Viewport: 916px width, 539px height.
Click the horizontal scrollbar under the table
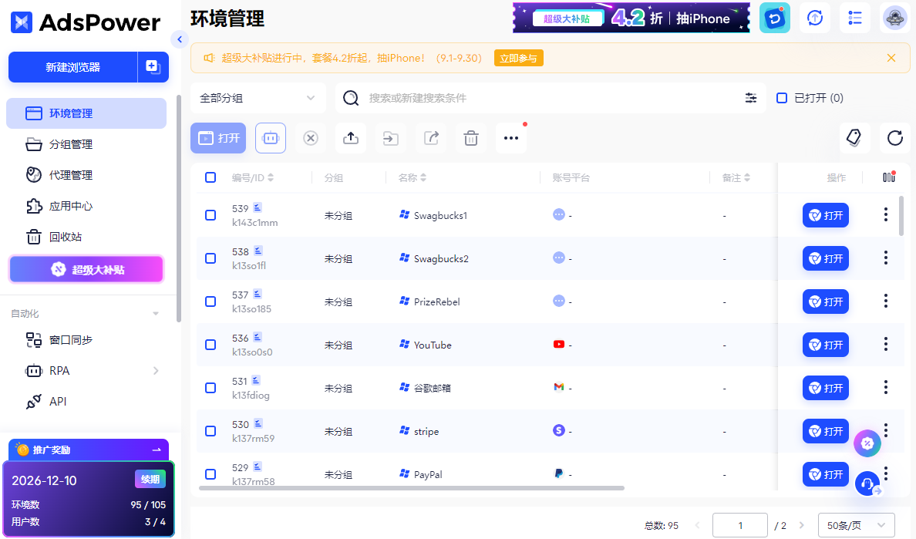click(x=411, y=487)
